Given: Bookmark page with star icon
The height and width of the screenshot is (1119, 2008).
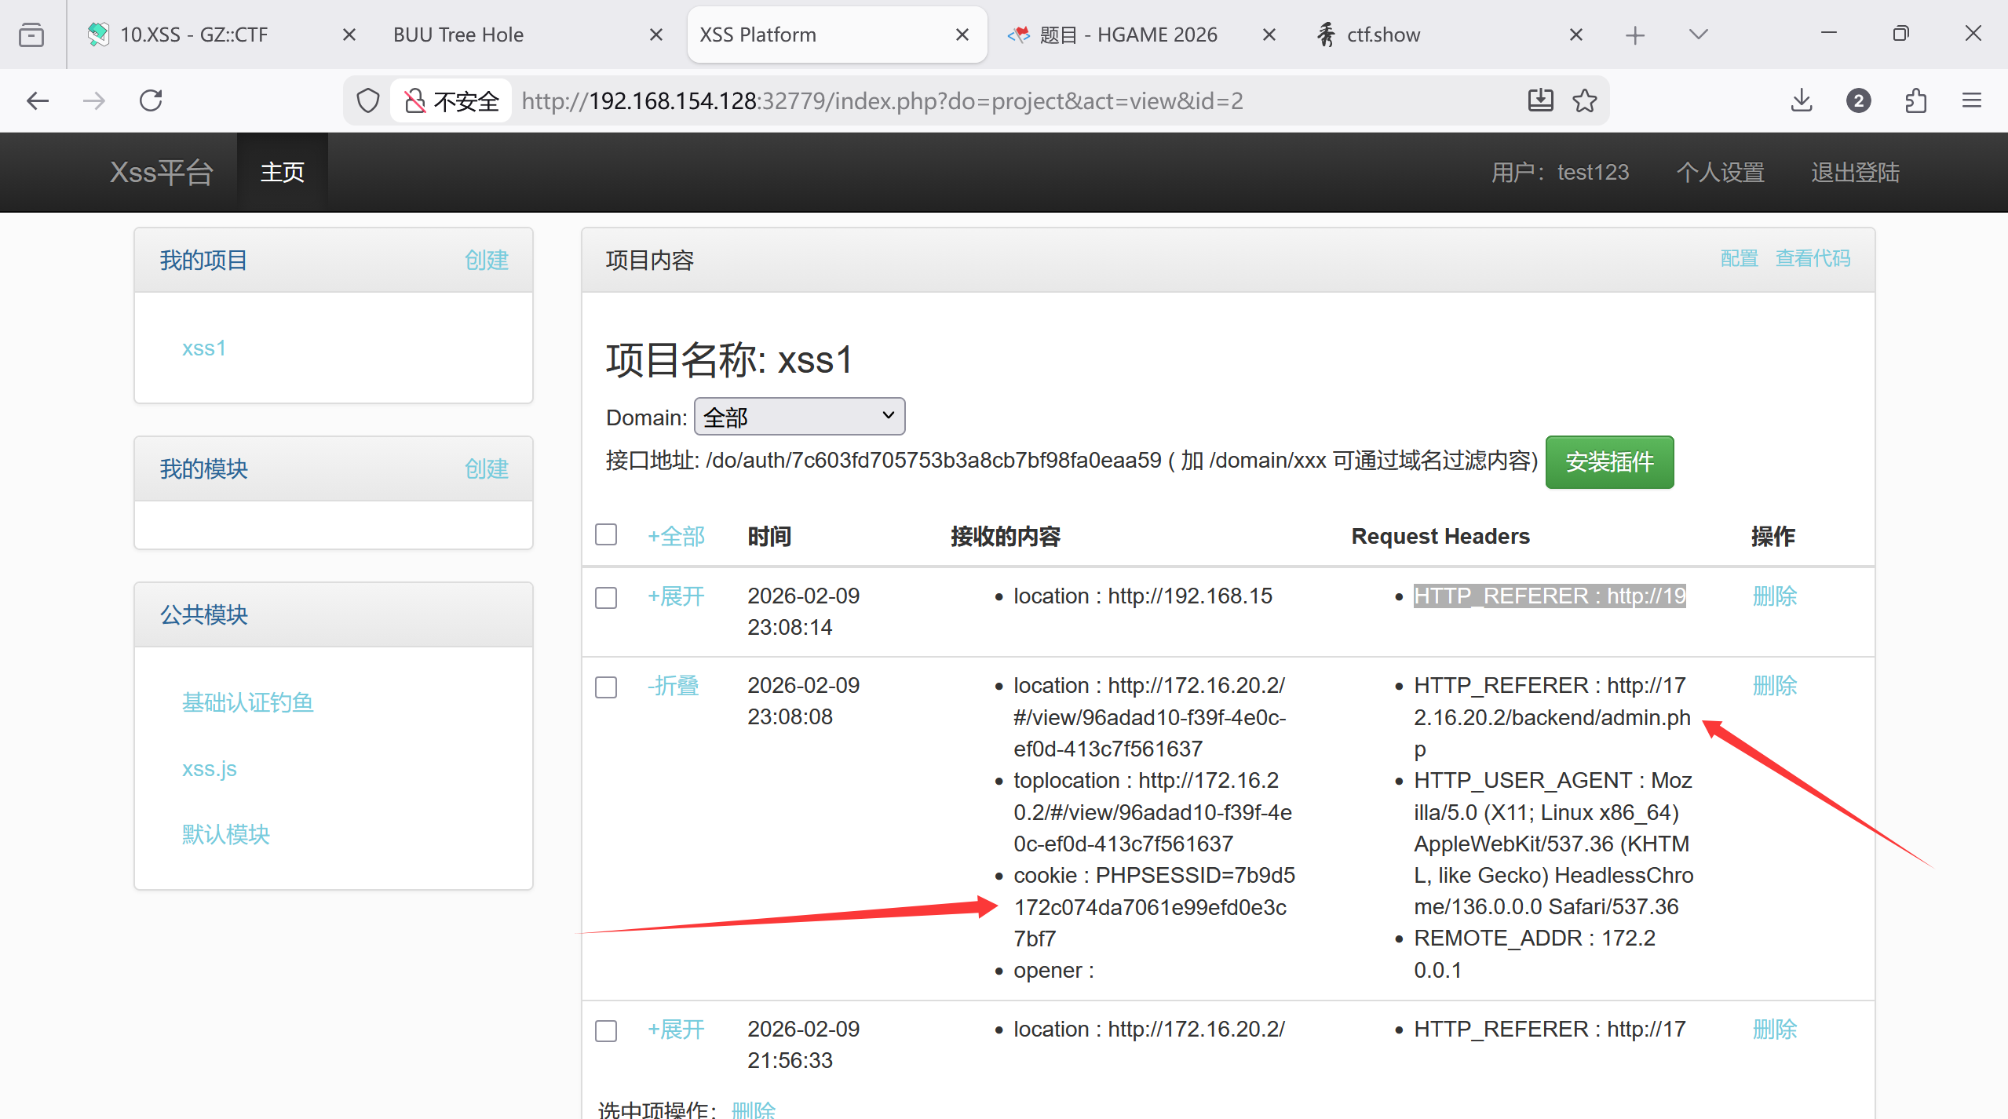Looking at the screenshot, I should point(1584,100).
